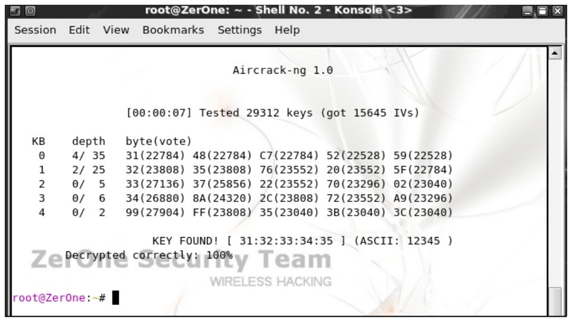This screenshot has height=322, width=569.
Task: Open the Settings menu
Action: [240, 30]
